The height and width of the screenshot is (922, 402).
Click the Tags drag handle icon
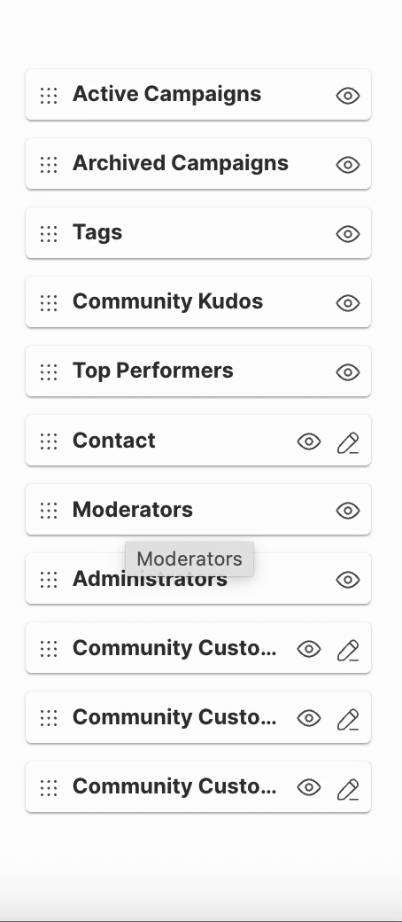point(49,234)
